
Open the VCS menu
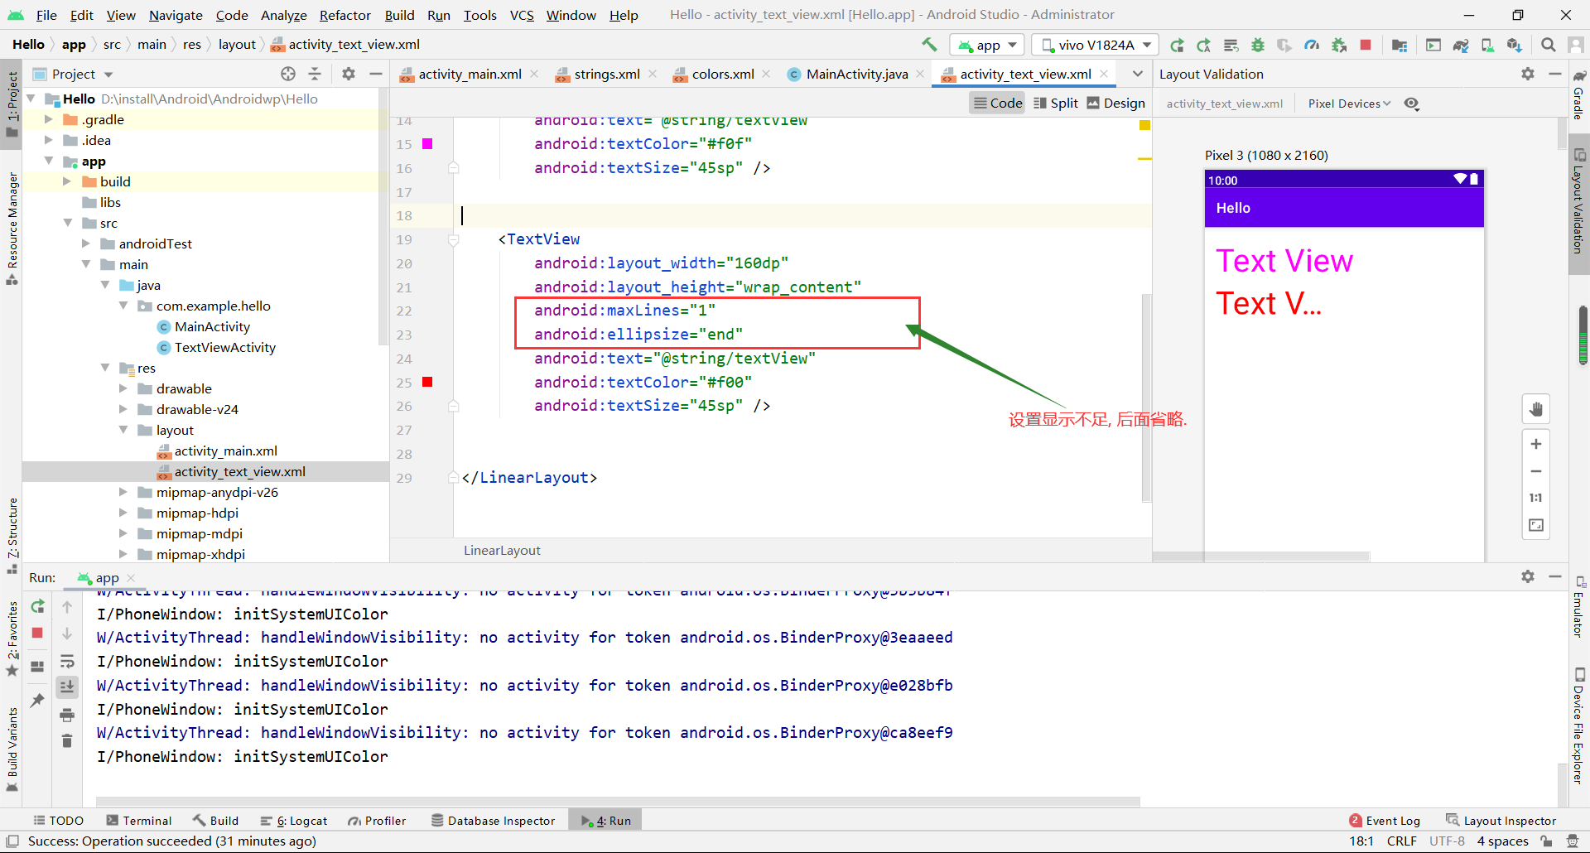pos(521,15)
